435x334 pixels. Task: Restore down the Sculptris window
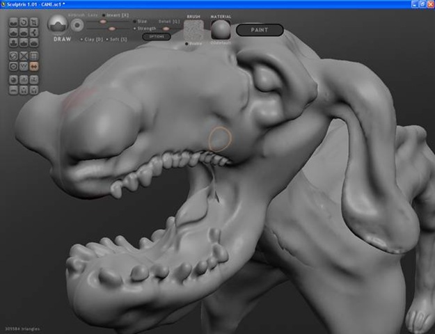tap(422, 4)
